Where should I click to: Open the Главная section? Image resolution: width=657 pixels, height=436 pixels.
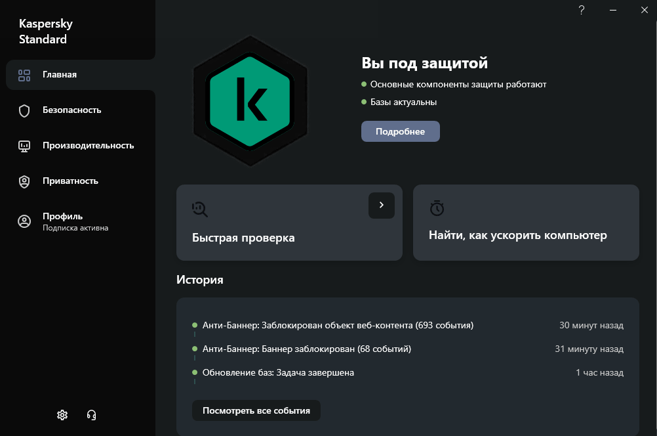pos(81,75)
